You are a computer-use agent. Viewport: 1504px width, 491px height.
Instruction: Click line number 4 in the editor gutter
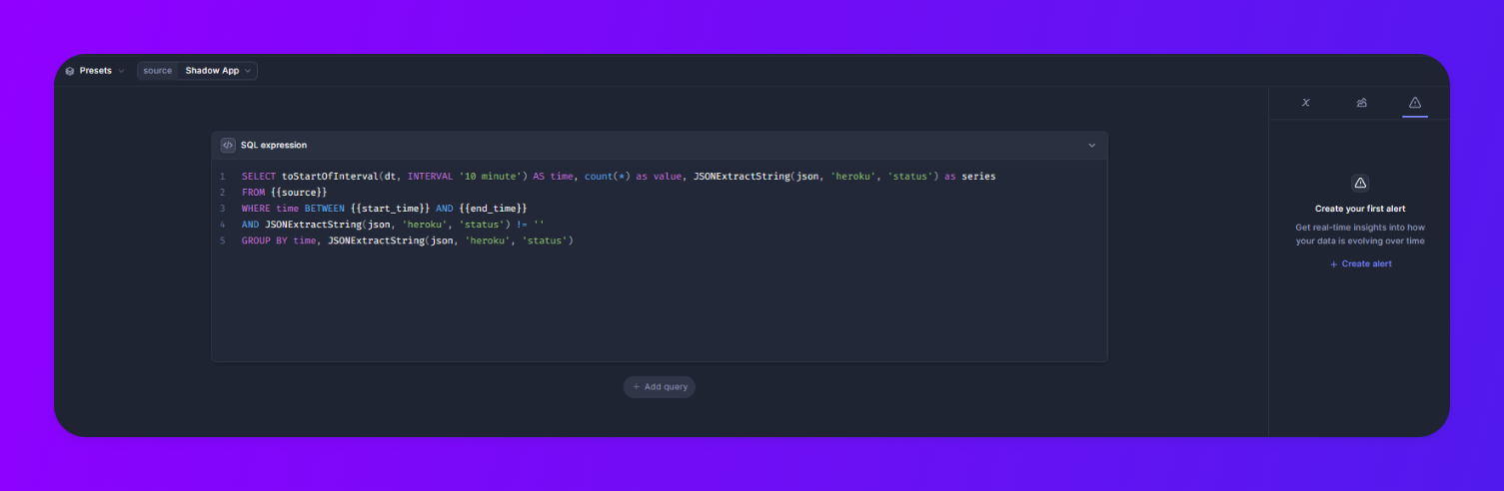pyautogui.click(x=223, y=225)
